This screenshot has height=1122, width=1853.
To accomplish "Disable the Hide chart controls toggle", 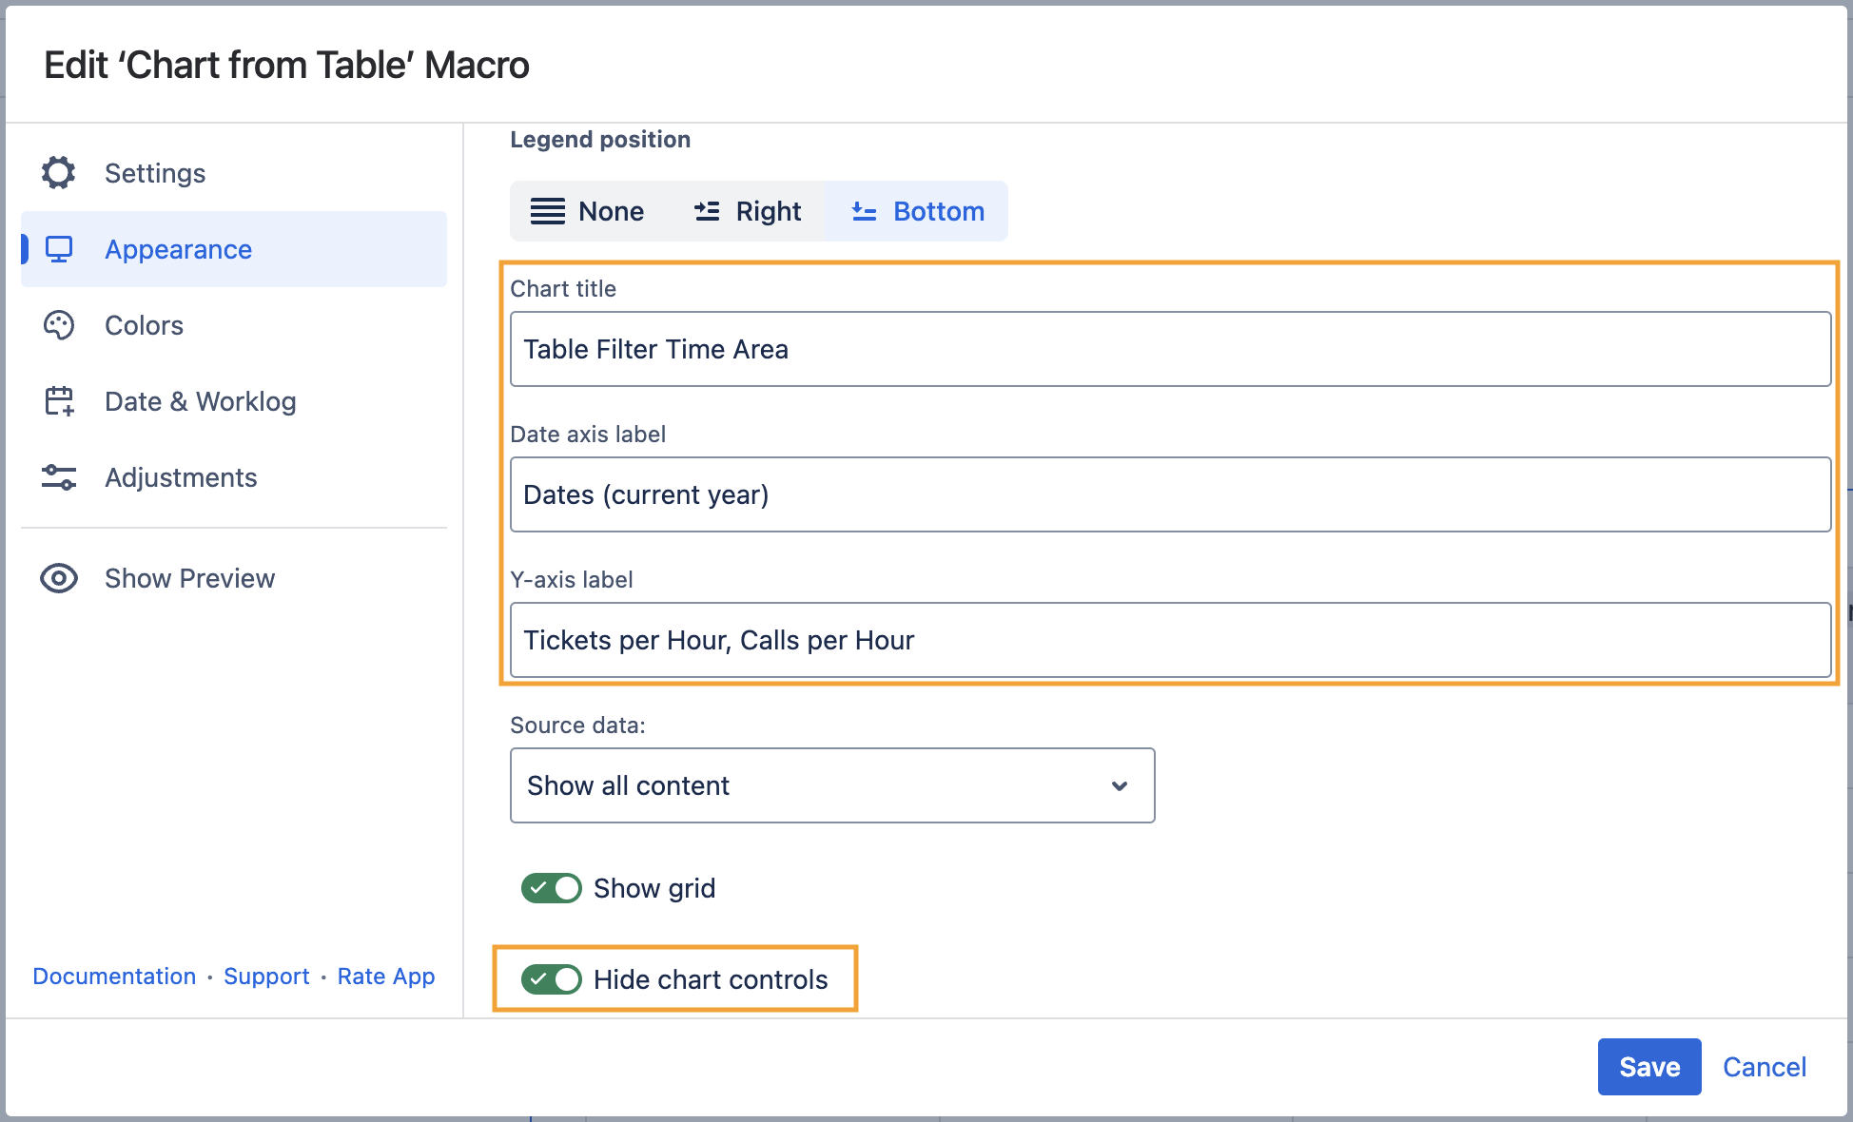I will 551,979.
